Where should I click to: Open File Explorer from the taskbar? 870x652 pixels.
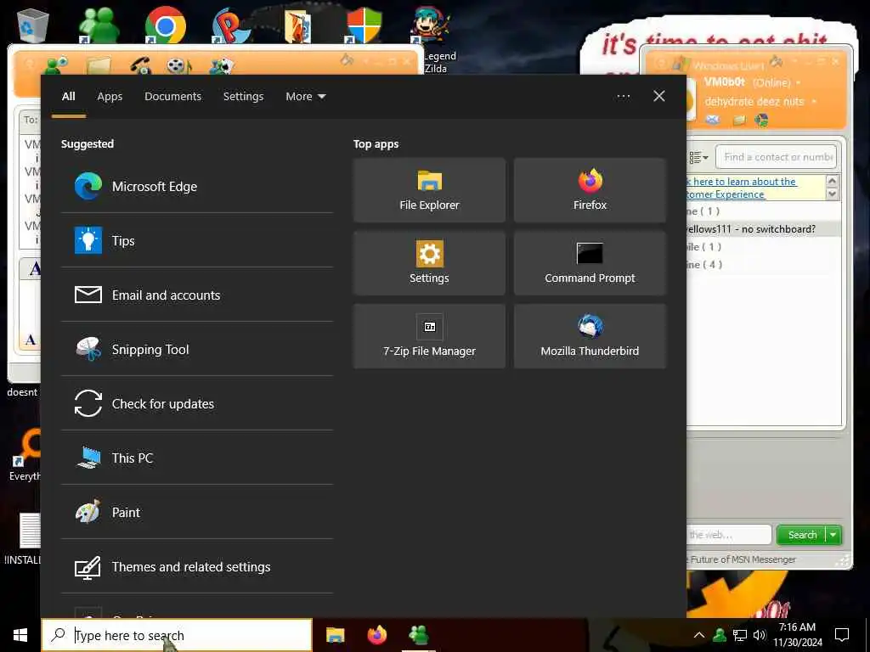click(x=335, y=635)
